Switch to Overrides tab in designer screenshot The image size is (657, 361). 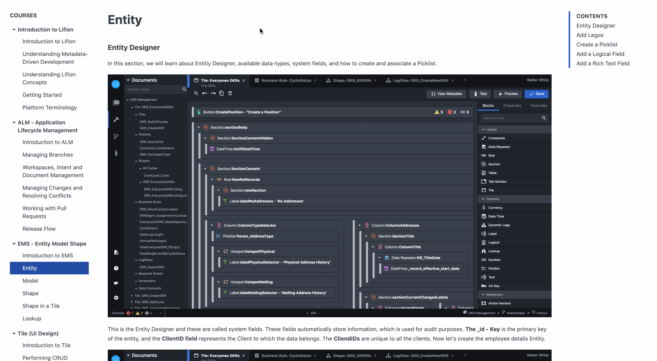coord(539,106)
